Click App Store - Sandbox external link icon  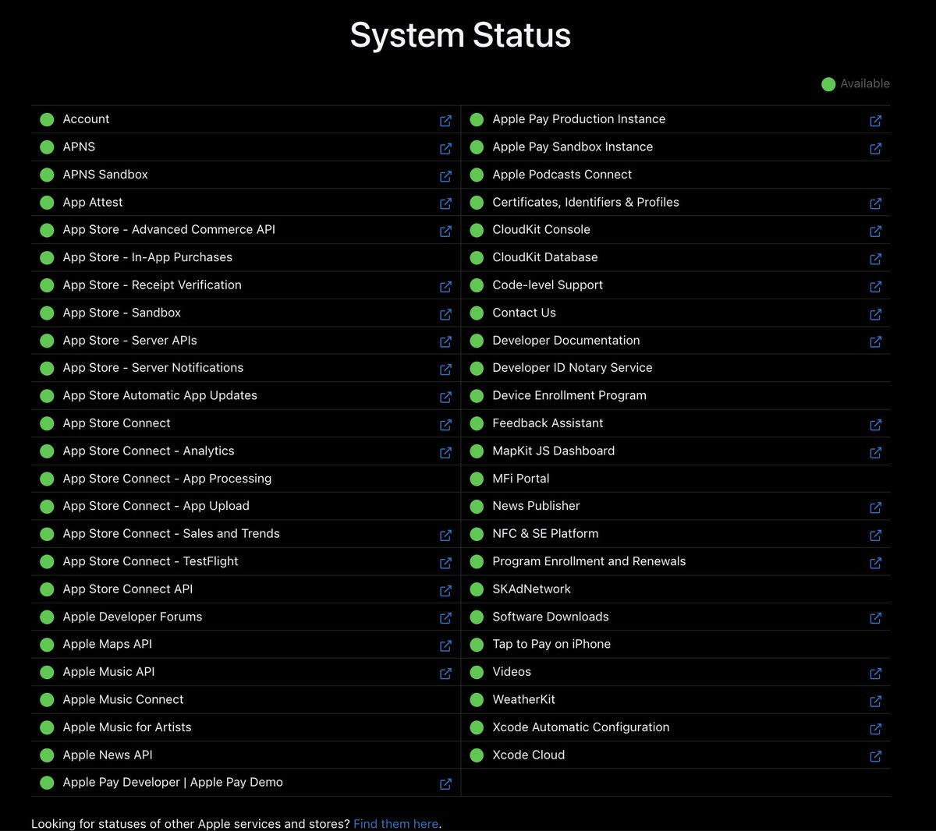pyautogui.click(x=445, y=314)
